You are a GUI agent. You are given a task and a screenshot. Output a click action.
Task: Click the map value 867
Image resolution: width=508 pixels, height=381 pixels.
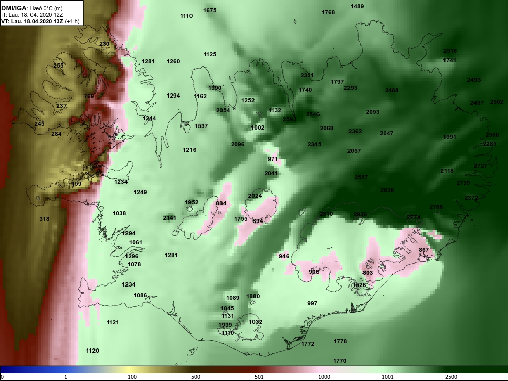(424, 250)
